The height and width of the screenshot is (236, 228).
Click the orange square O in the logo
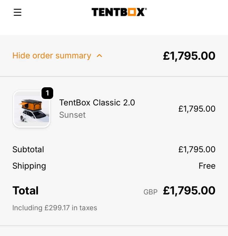[x=131, y=12]
